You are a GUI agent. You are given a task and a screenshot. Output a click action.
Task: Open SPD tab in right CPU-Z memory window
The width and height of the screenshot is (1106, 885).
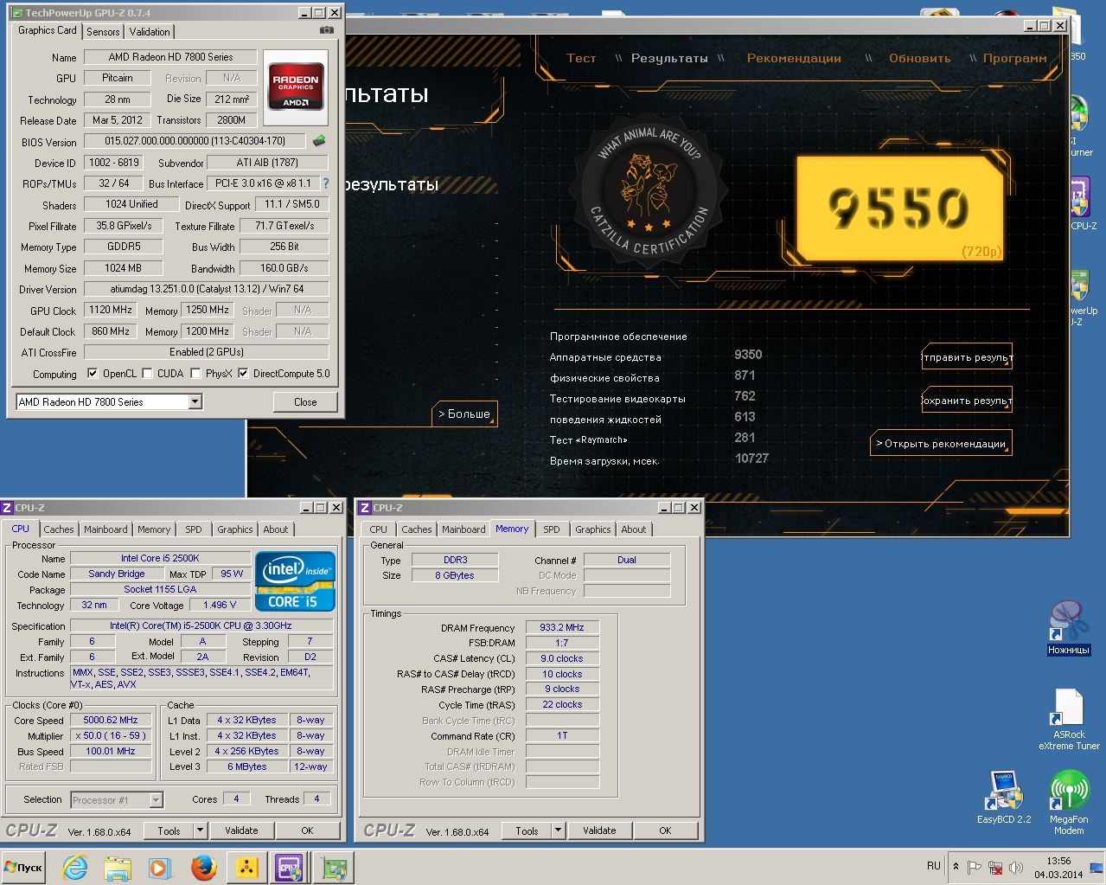pyautogui.click(x=552, y=529)
